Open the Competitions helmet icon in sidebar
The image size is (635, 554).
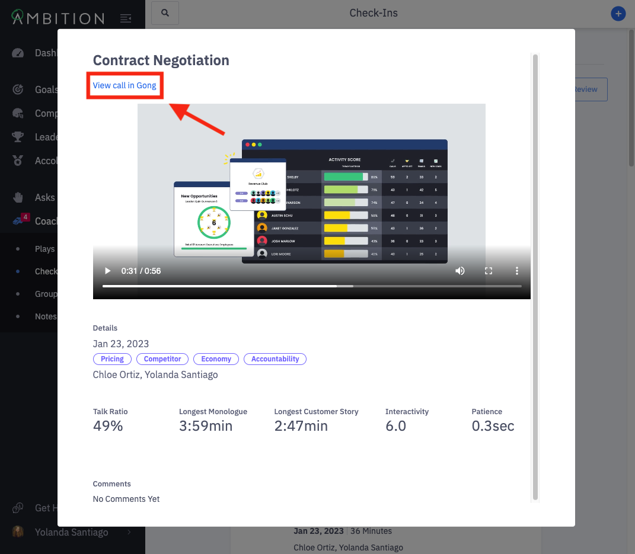coord(18,113)
